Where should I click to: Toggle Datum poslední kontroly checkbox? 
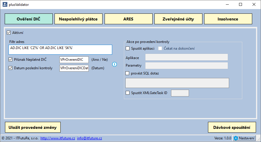(x=10, y=68)
